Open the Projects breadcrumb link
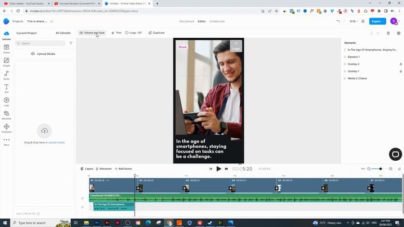 [x=18, y=21]
